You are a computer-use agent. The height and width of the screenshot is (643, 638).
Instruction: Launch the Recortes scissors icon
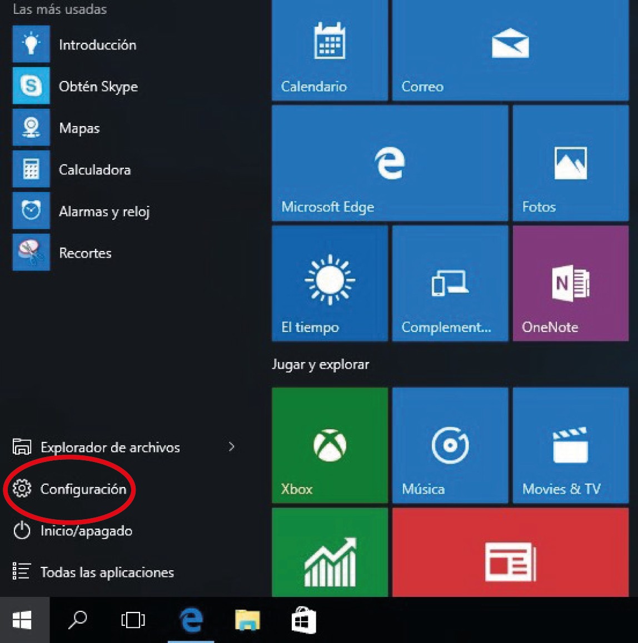(31, 252)
